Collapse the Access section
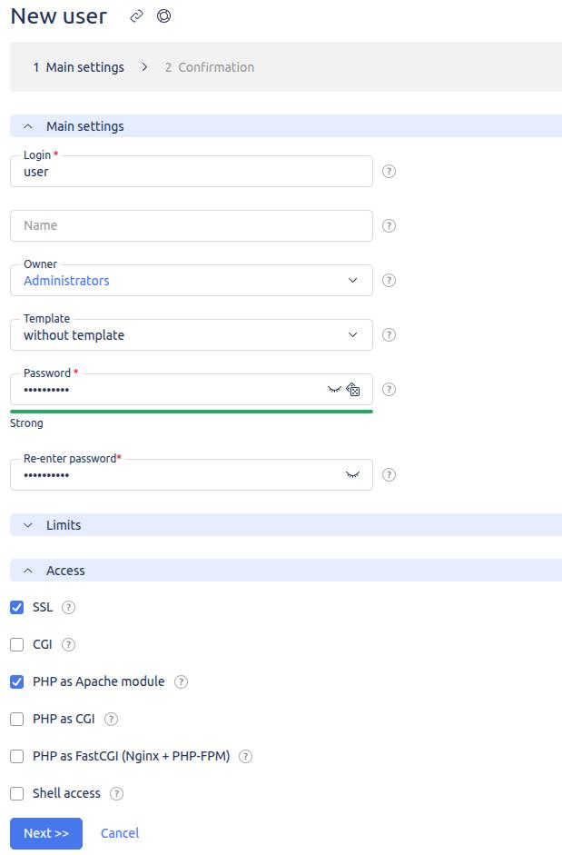This screenshot has height=855, width=562. tap(286, 571)
